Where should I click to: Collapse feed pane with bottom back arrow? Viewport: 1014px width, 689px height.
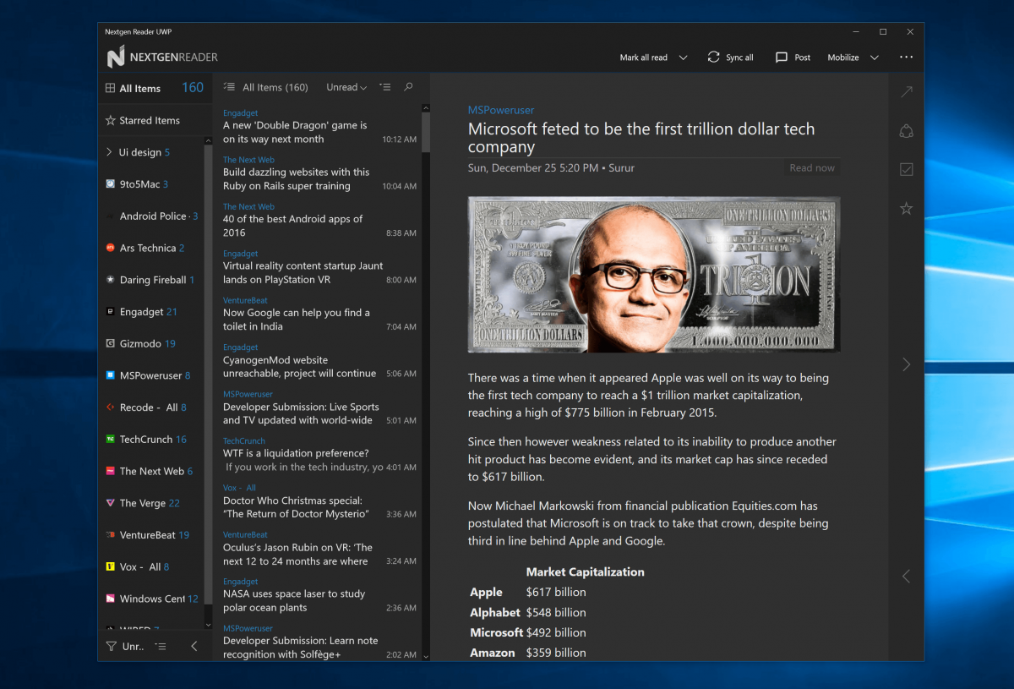pos(194,647)
